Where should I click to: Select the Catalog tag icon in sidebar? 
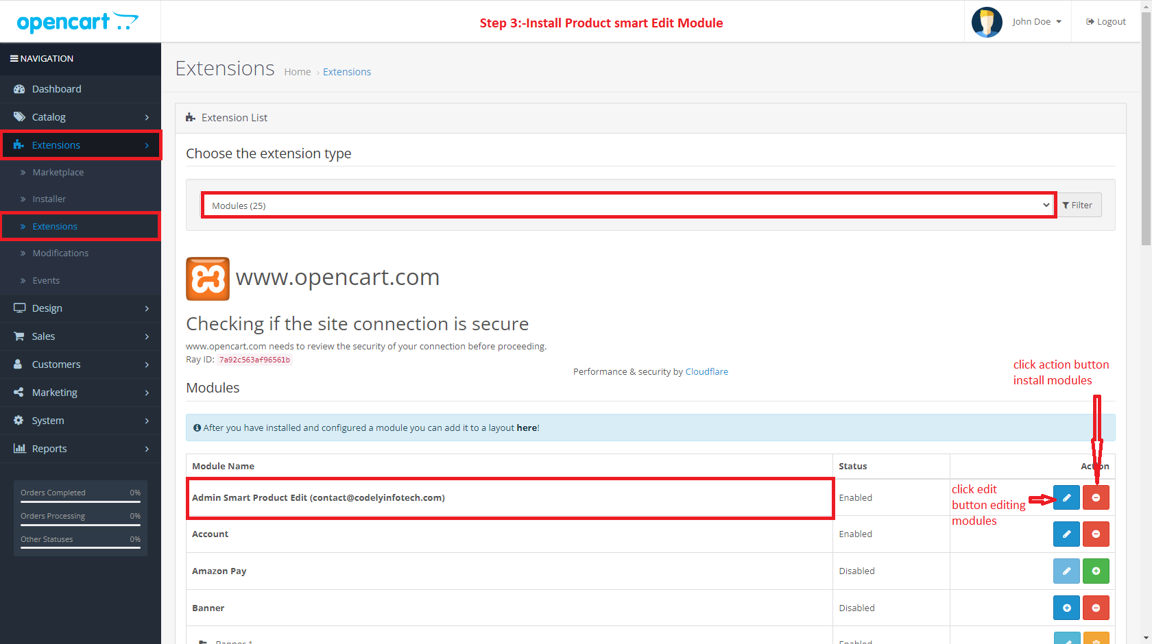19,116
